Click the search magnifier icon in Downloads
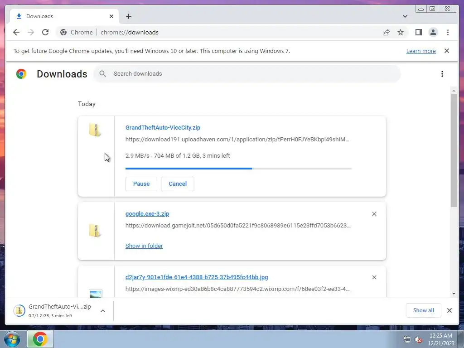This screenshot has width=464, height=348. pyautogui.click(x=102, y=74)
